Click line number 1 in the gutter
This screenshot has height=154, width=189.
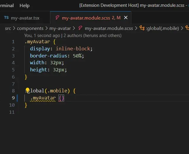tap(13, 41)
